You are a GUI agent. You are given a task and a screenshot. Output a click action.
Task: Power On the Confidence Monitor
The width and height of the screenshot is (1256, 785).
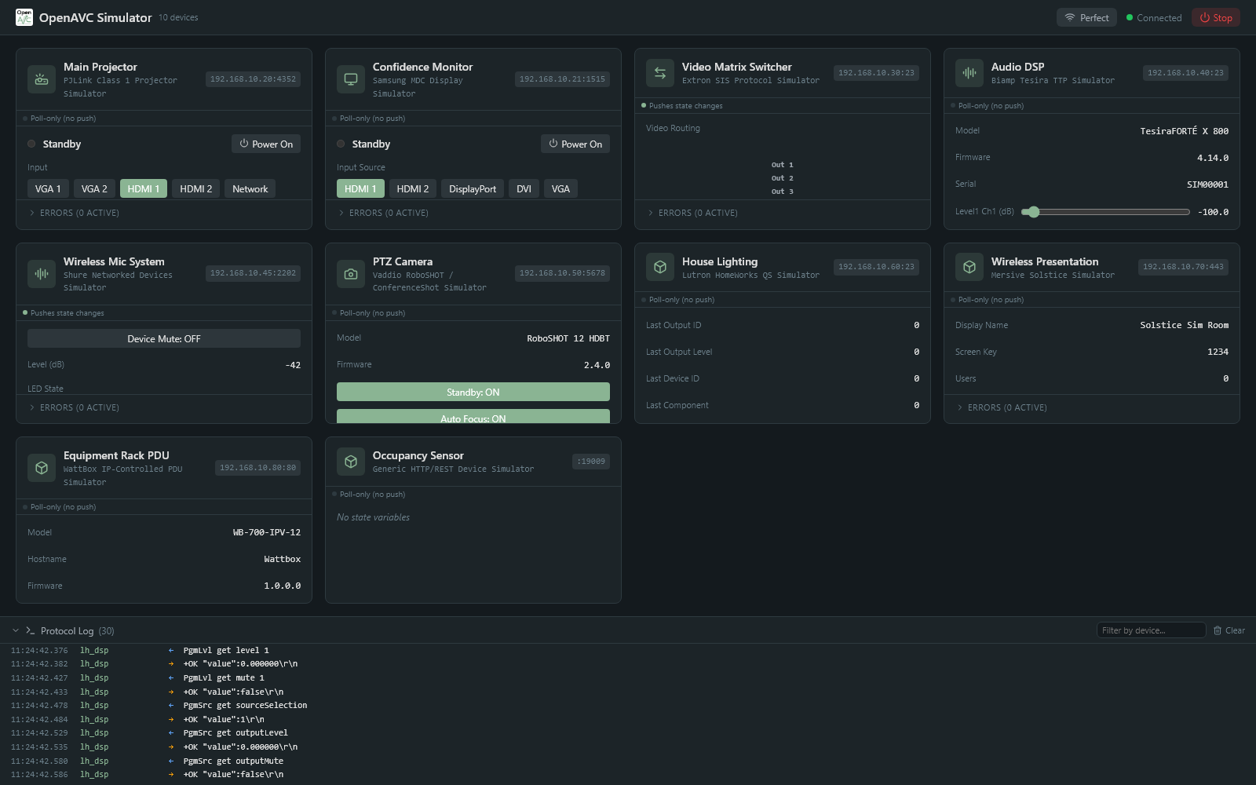[x=575, y=144]
